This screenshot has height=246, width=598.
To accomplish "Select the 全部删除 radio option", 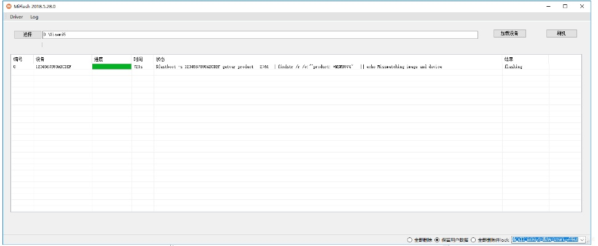I will [x=410, y=240].
